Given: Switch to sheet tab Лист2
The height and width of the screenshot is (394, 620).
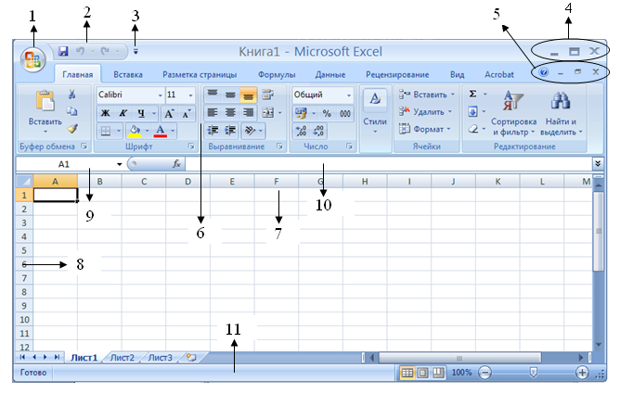Looking at the screenshot, I should 123,358.
